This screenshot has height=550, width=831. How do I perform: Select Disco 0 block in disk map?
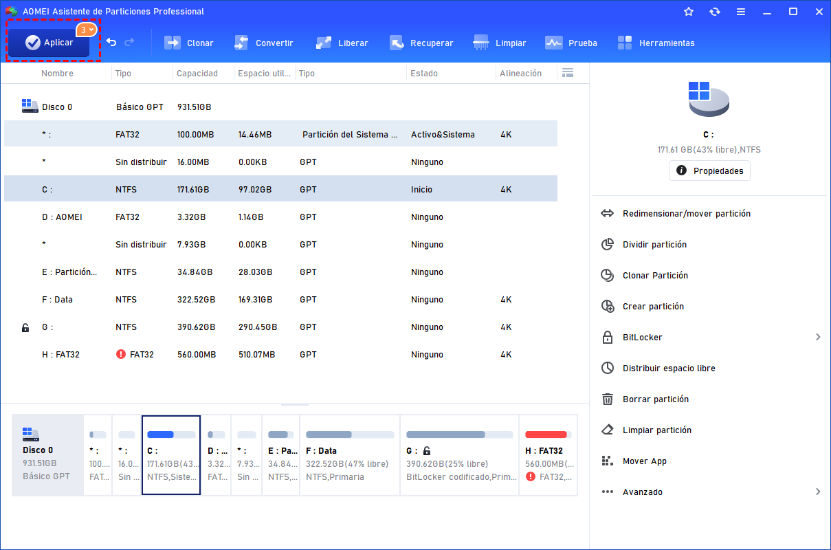47,454
